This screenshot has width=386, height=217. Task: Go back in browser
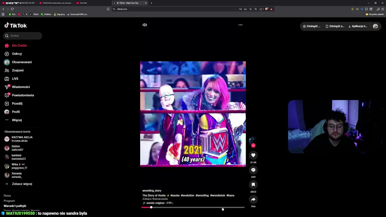[3, 9]
